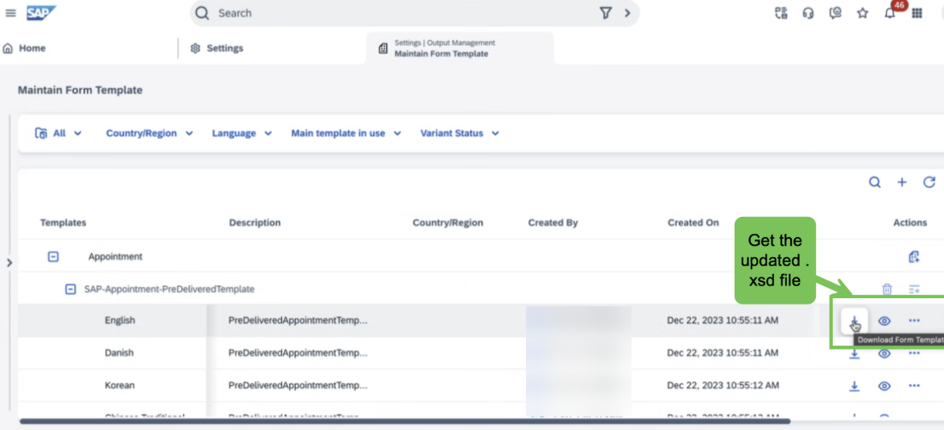The image size is (944, 430).
Task: Open the All filter dropdown
Action: click(x=59, y=133)
